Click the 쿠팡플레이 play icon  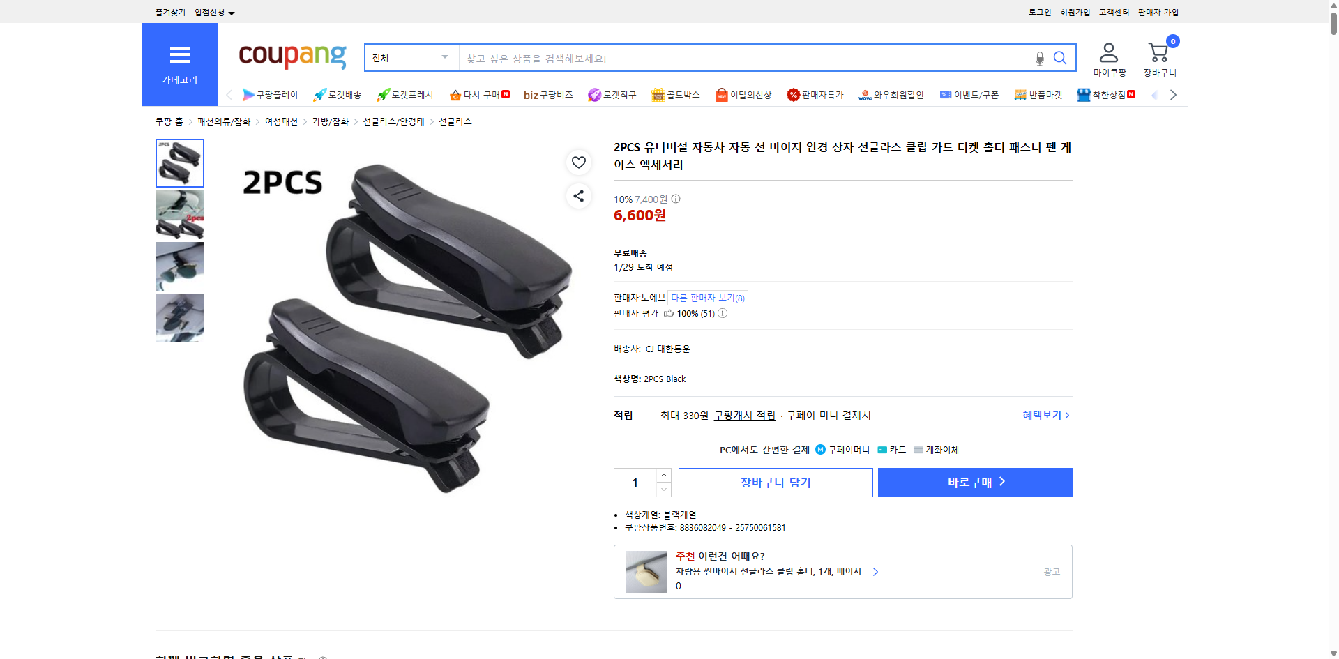[x=248, y=94]
